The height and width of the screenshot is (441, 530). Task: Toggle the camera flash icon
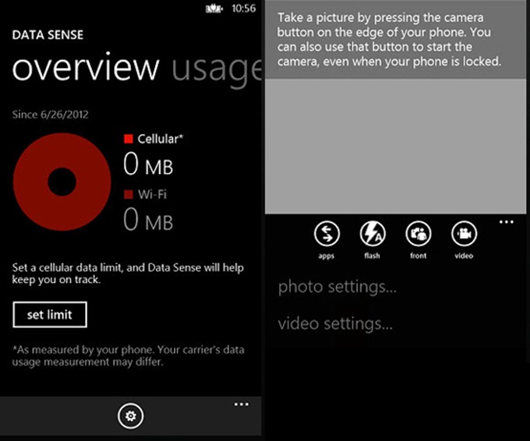[373, 234]
